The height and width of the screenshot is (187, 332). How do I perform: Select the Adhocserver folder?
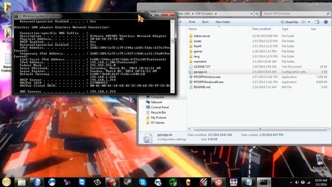point(202,36)
